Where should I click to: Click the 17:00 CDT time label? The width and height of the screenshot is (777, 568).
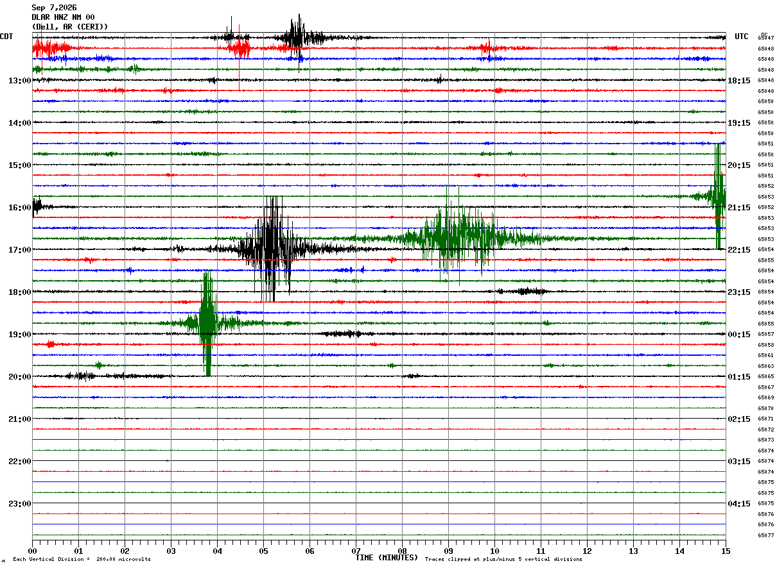(19, 249)
